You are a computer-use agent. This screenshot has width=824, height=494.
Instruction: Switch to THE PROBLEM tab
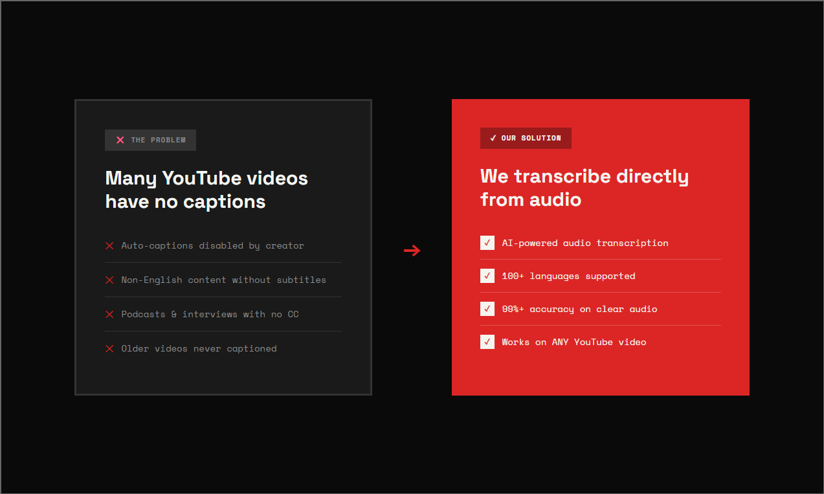point(150,140)
